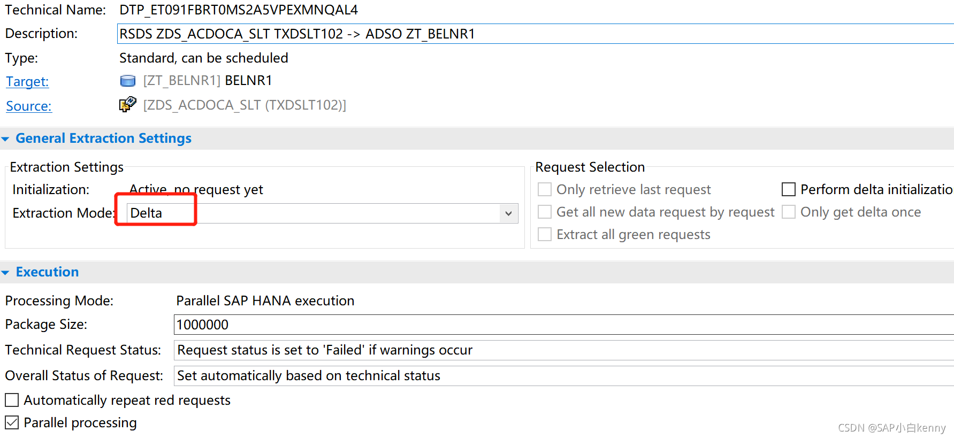Image resolution: width=954 pixels, height=439 pixels.
Task: Toggle Only get delta once checkbox
Action: click(789, 212)
